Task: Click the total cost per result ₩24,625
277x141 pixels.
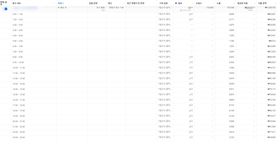Action: coord(249,8)
